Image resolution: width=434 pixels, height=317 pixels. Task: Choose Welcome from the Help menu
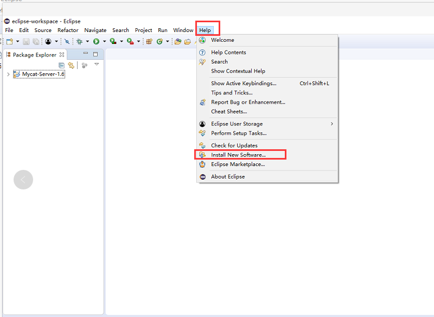point(267,40)
